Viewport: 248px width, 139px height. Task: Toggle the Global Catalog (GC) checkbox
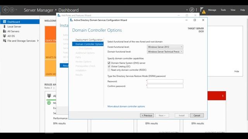(109, 66)
